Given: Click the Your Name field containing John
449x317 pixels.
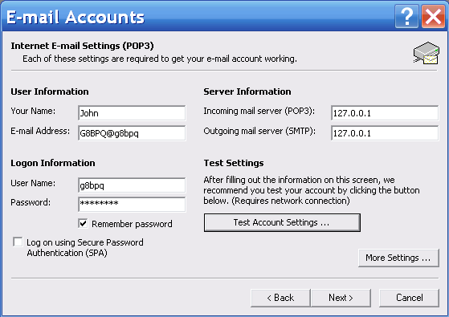Looking at the screenshot, I should 132,113.
